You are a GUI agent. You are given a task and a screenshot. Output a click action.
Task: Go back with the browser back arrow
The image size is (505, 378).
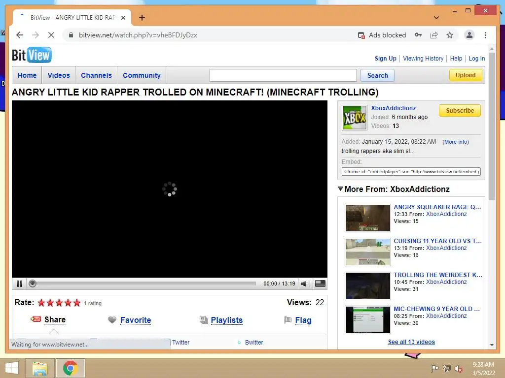[20, 35]
